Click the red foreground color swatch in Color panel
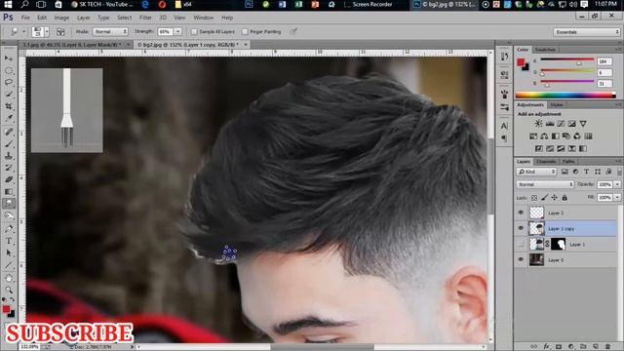The width and height of the screenshot is (624, 351). [x=521, y=62]
